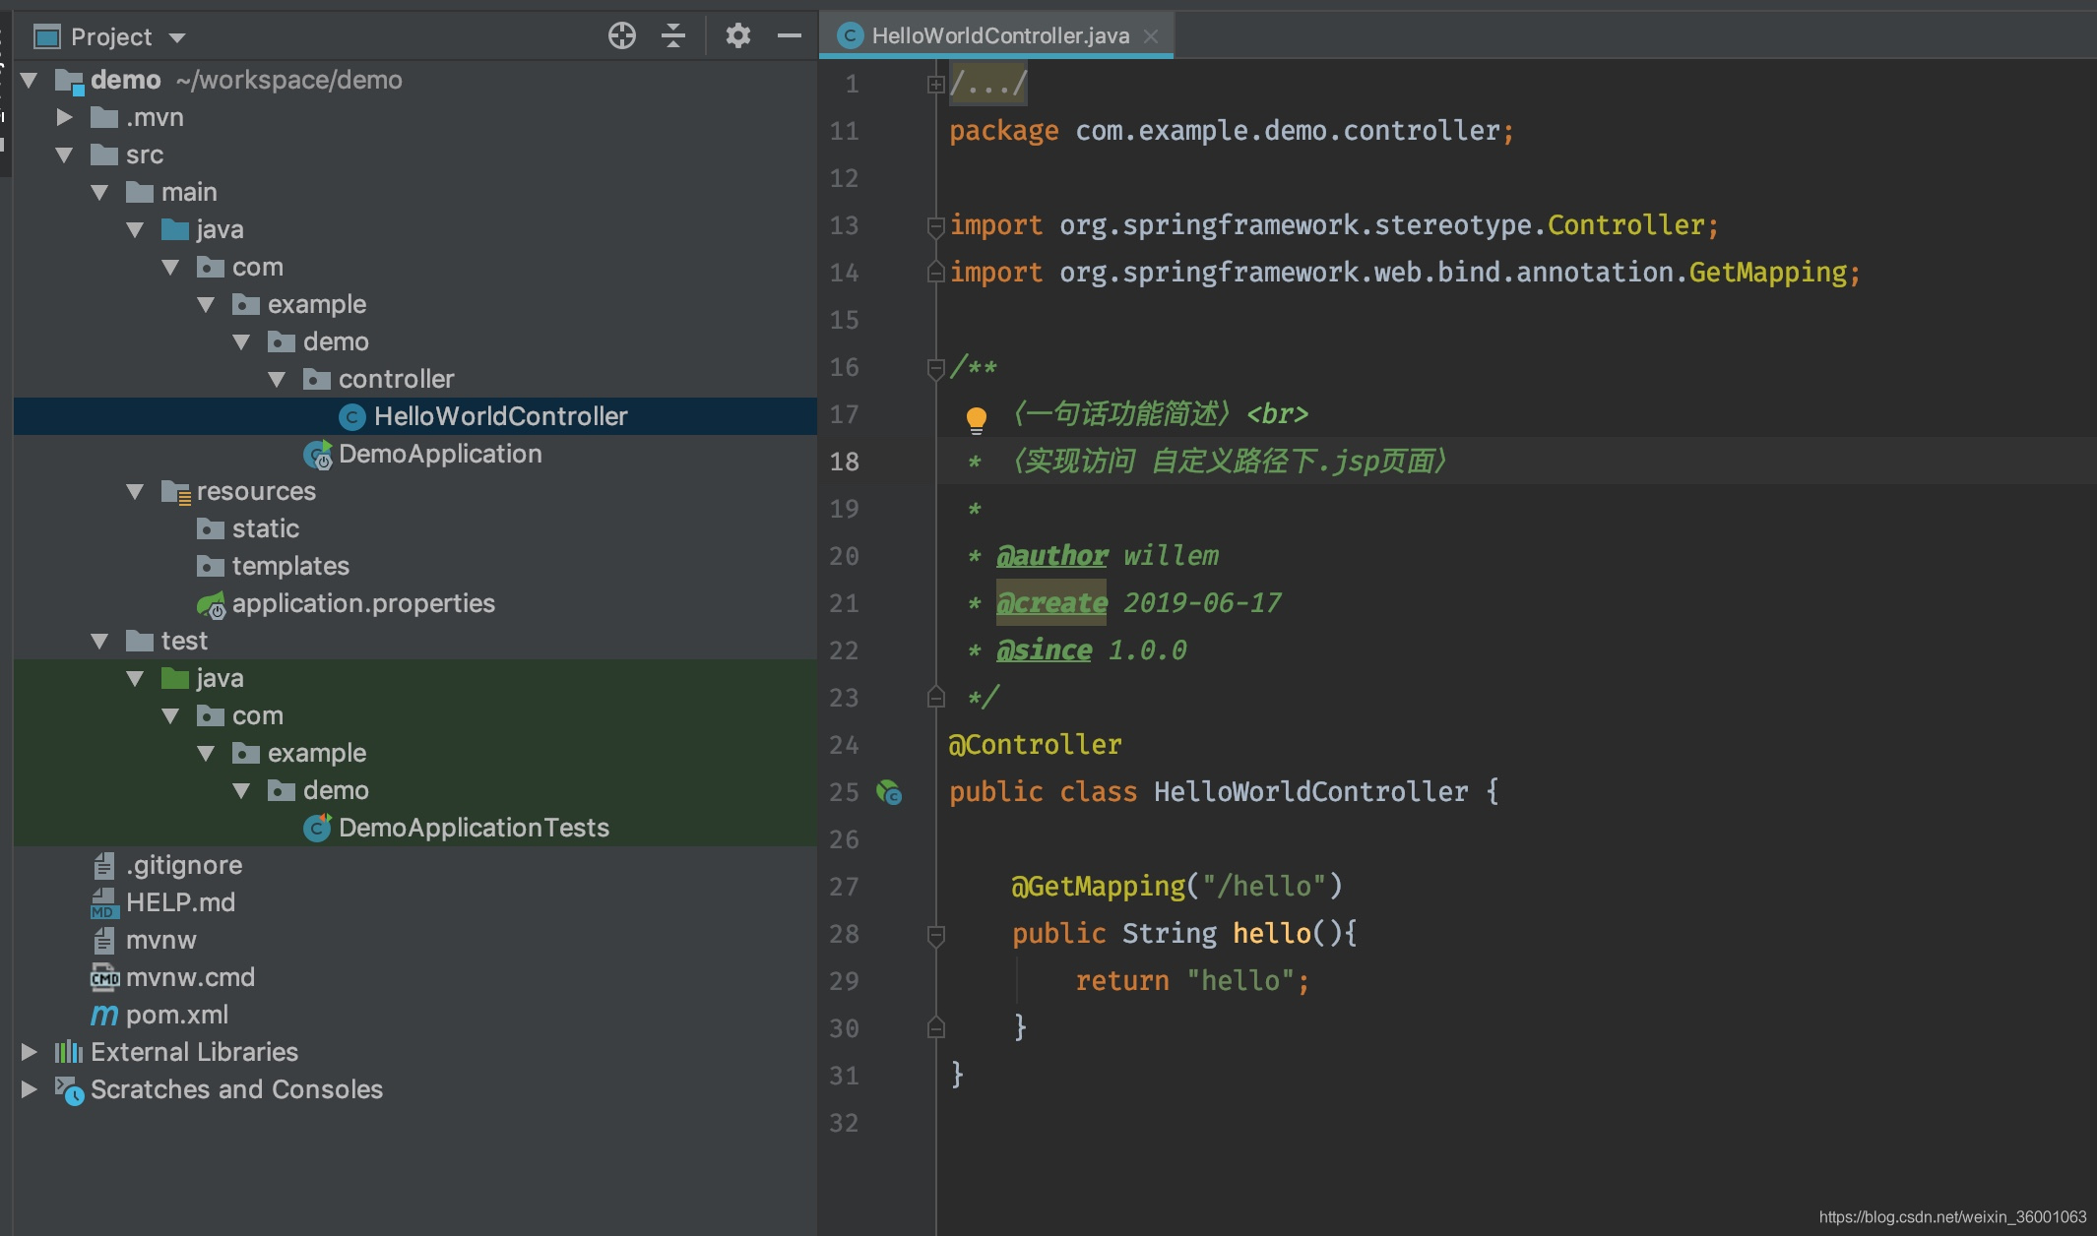
Task: Click the @since Javadoc tag
Action: pyautogui.click(x=1044, y=650)
